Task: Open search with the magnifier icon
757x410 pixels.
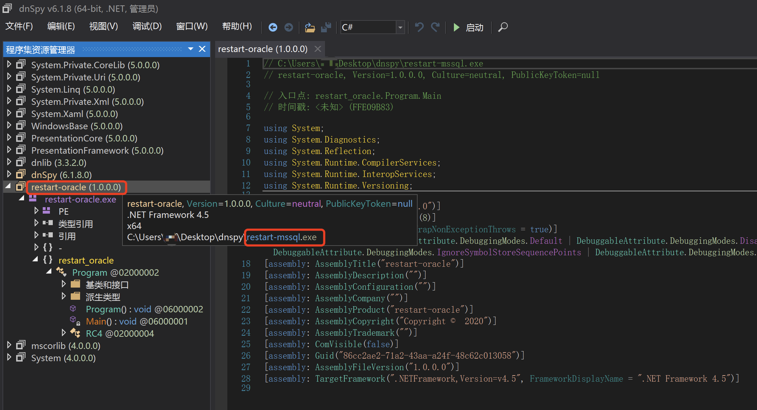Action: [x=503, y=27]
